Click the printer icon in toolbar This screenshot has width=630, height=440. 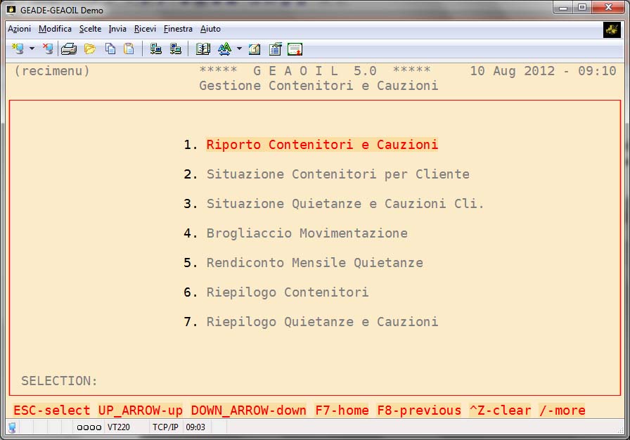(x=68, y=49)
